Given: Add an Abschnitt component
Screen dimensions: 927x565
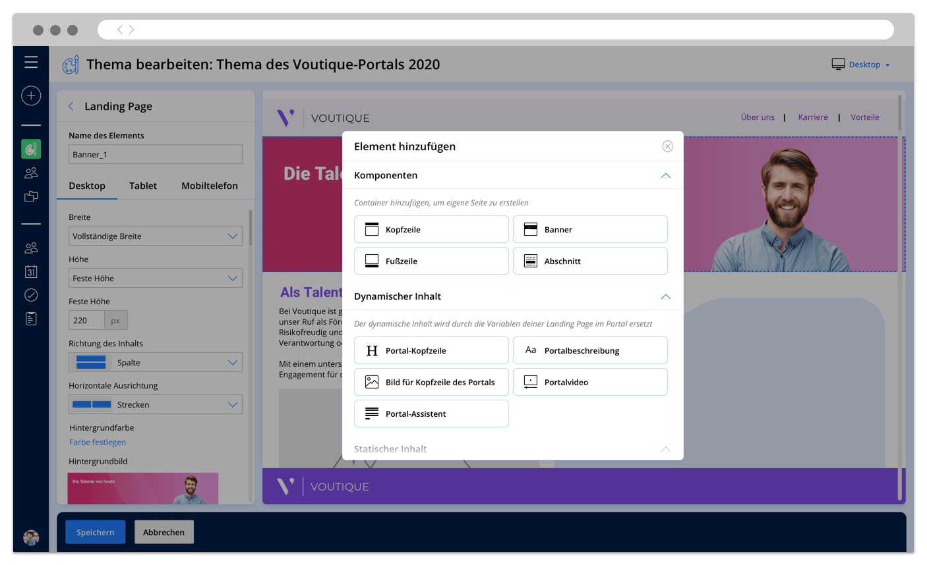Looking at the screenshot, I should (x=590, y=261).
